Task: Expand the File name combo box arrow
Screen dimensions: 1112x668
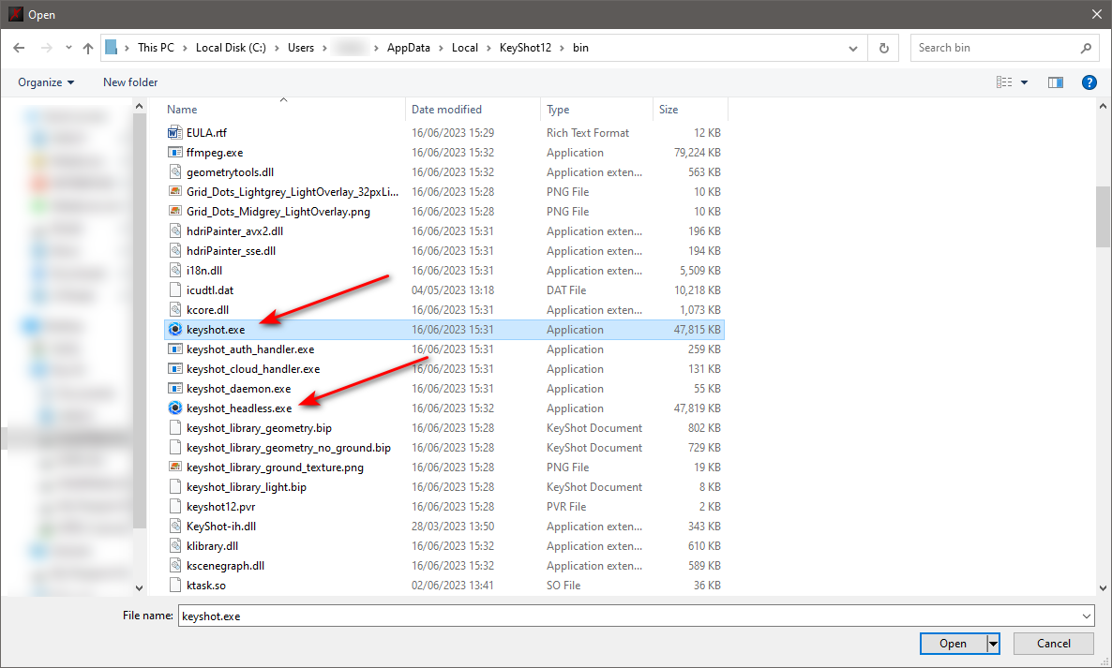Action: coord(1087,616)
